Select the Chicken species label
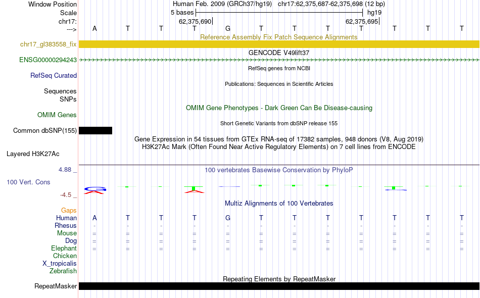 (x=65, y=256)
